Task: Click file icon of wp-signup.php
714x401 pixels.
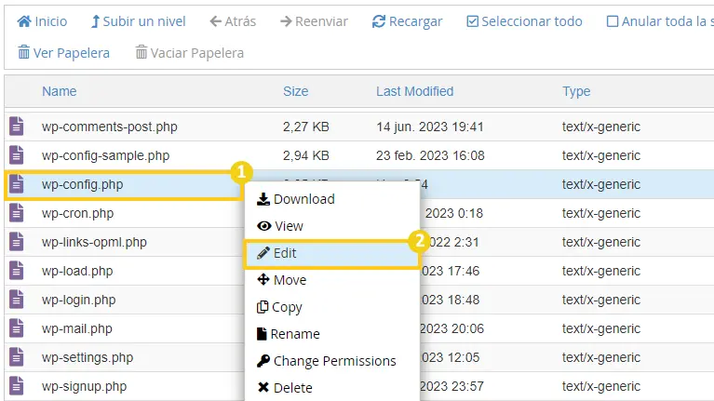Action: [17, 386]
